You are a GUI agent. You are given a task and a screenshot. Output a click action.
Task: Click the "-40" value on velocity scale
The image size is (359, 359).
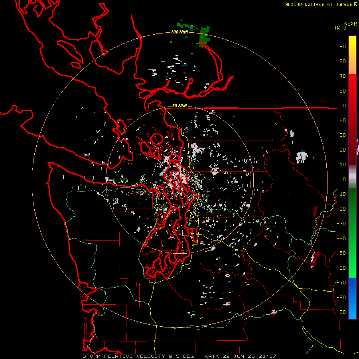tap(341, 239)
